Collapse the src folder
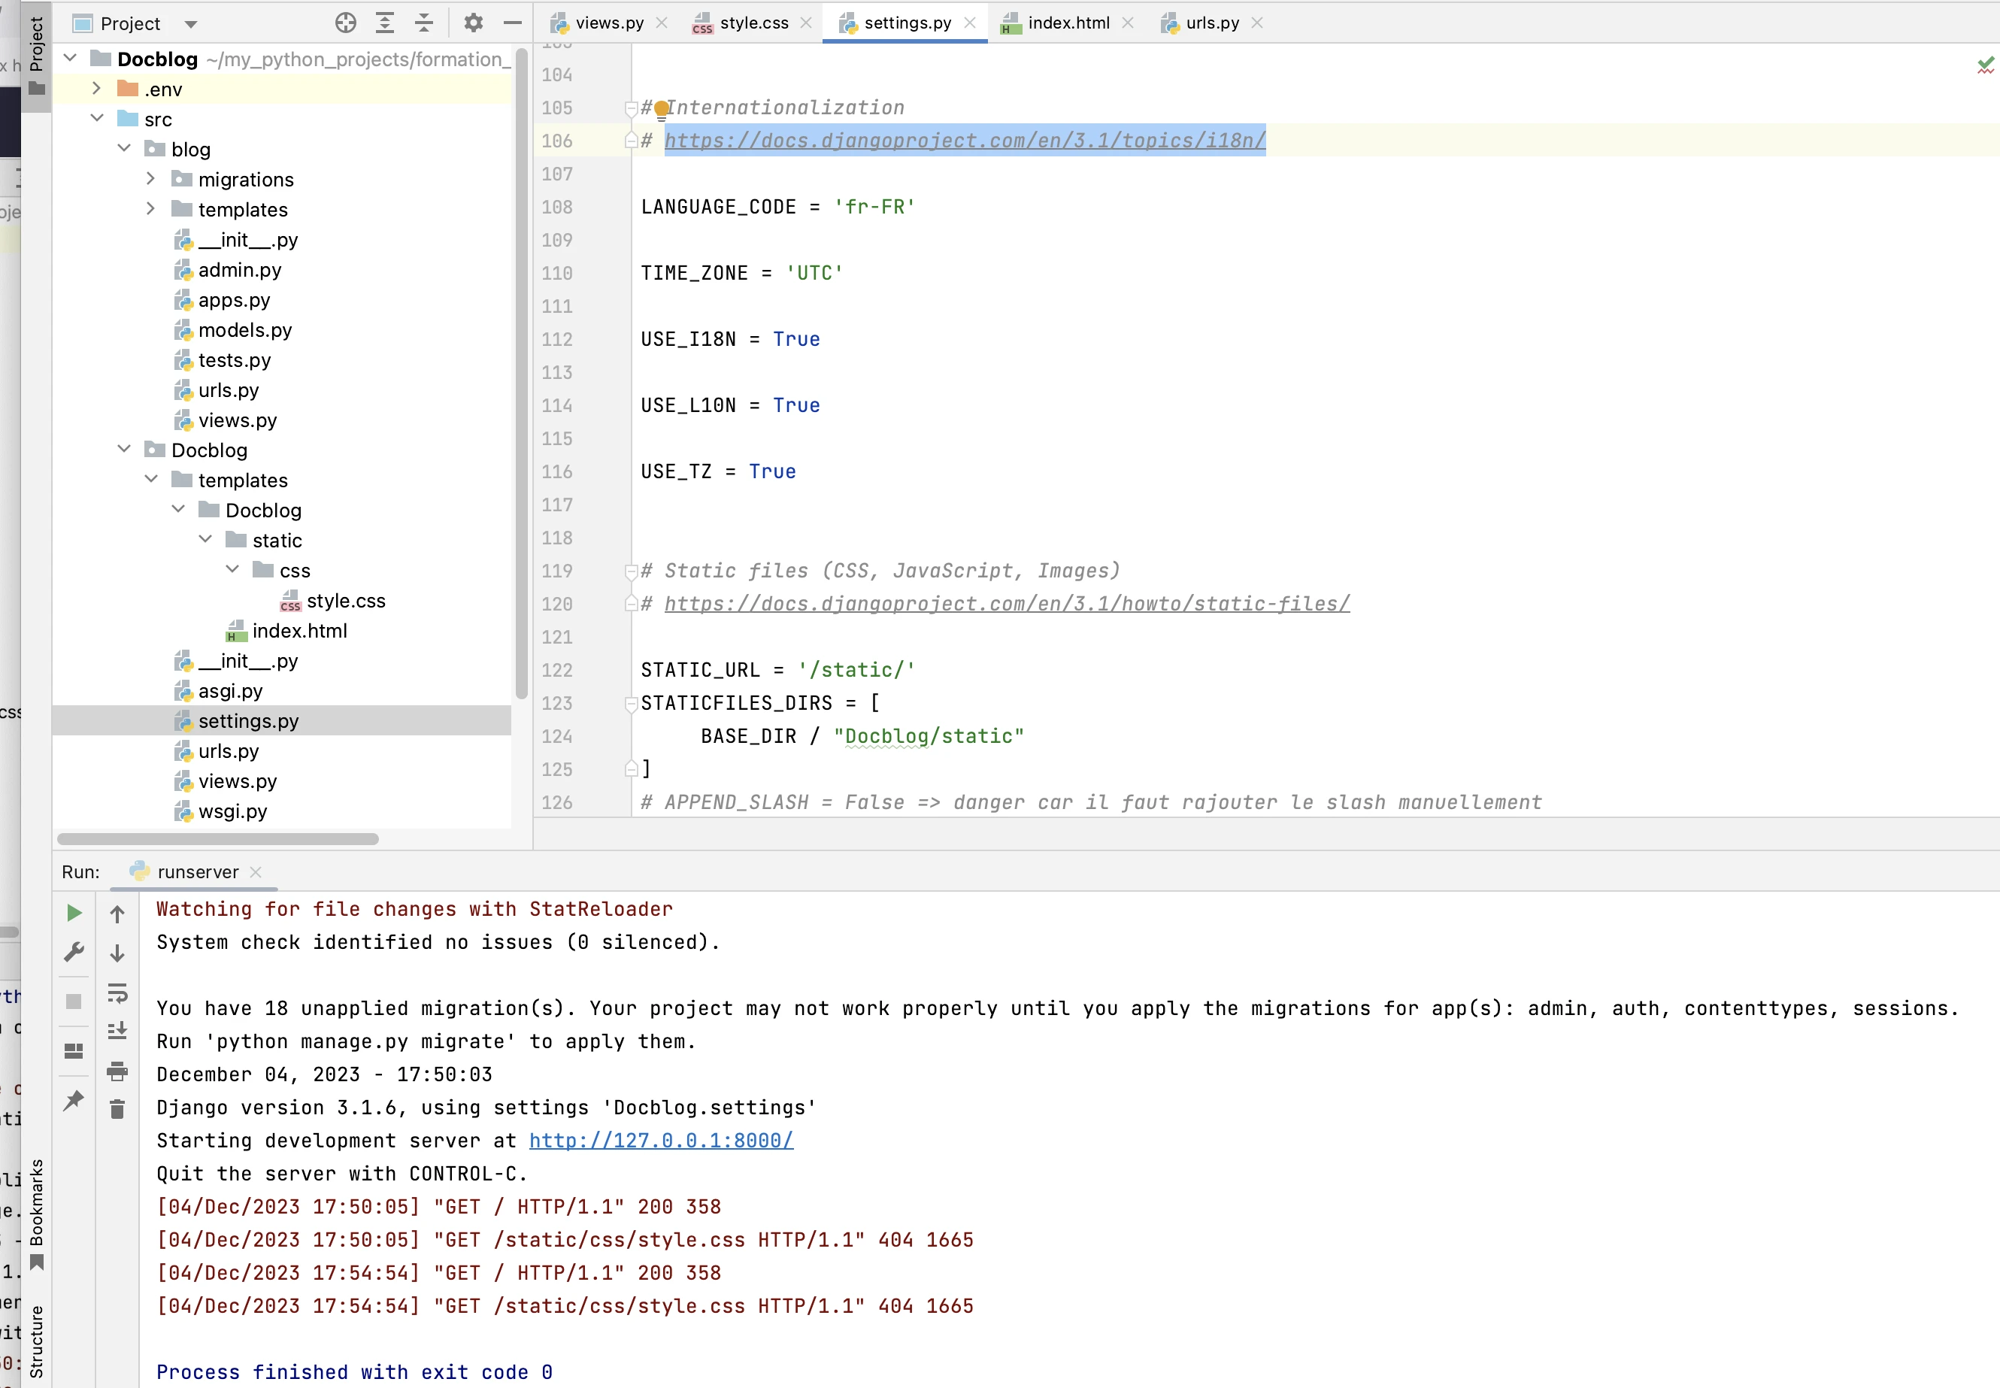 pyautogui.click(x=98, y=118)
